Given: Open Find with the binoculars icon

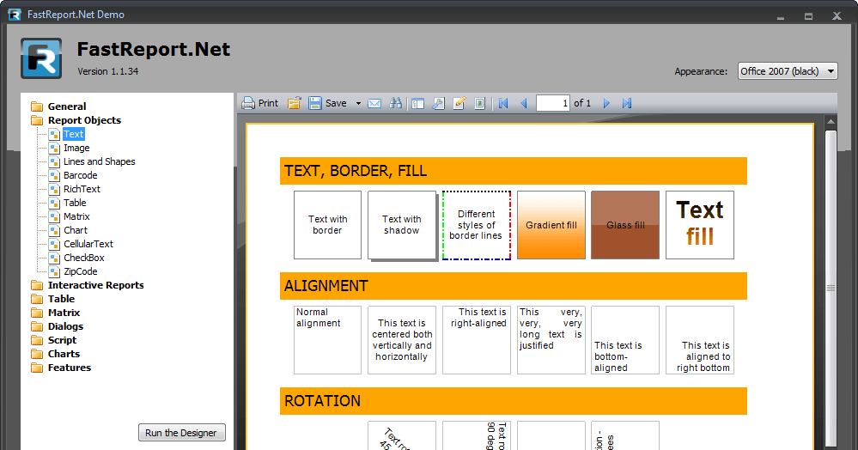Looking at the screenshot, I should click(395, 103).
